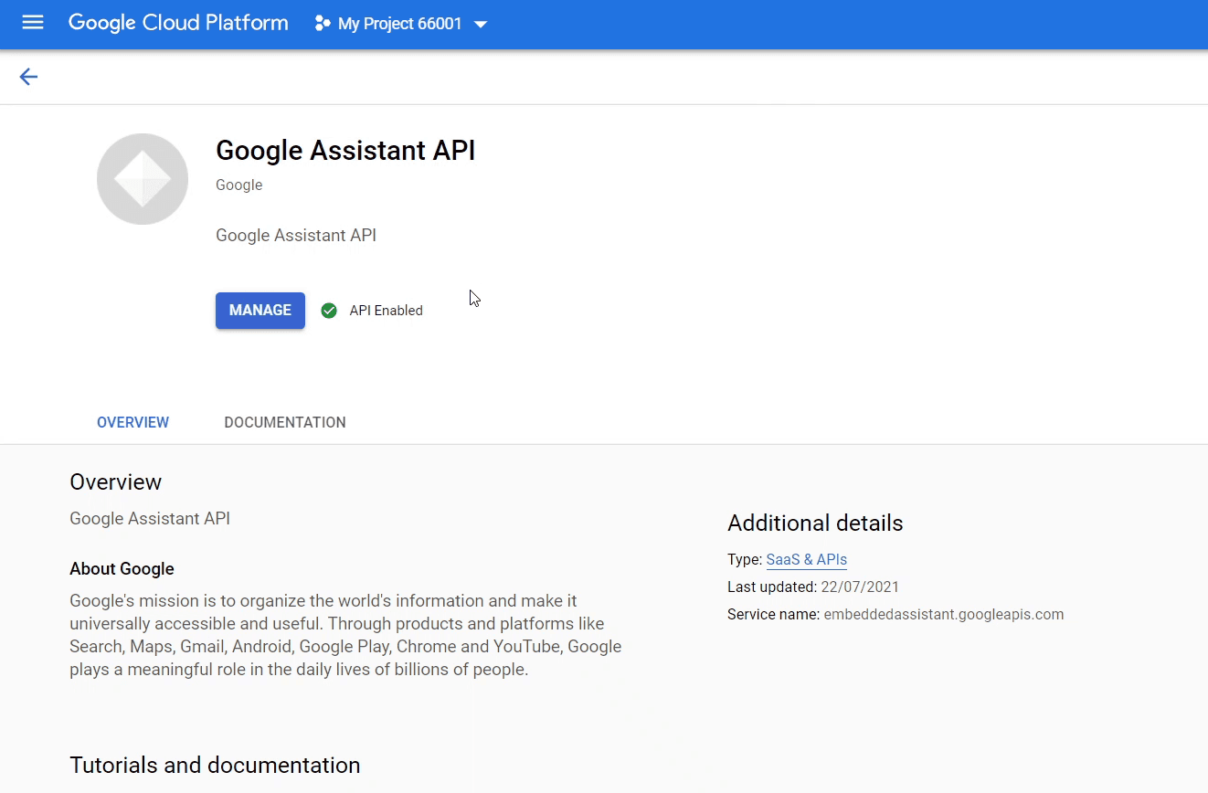Click the Tutorials and documentation heading

(215, 765)
